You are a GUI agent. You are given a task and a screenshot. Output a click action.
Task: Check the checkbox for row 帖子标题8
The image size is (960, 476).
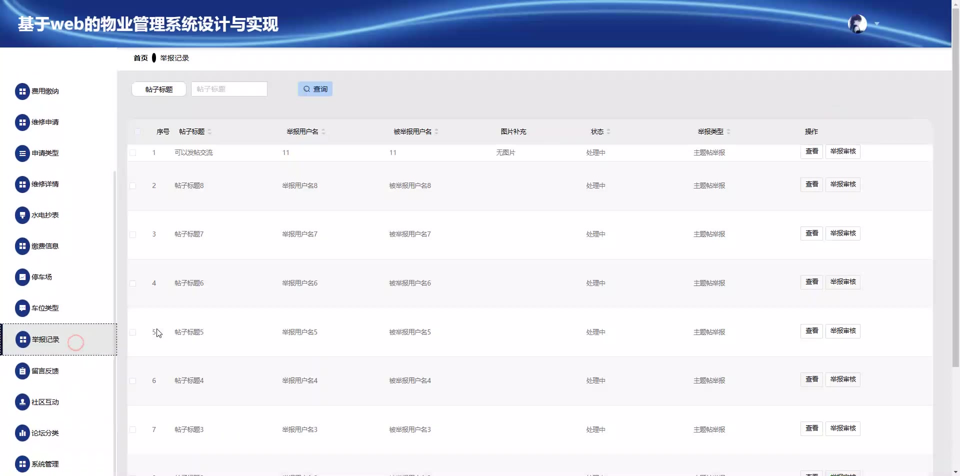click(x=133, y=186)
